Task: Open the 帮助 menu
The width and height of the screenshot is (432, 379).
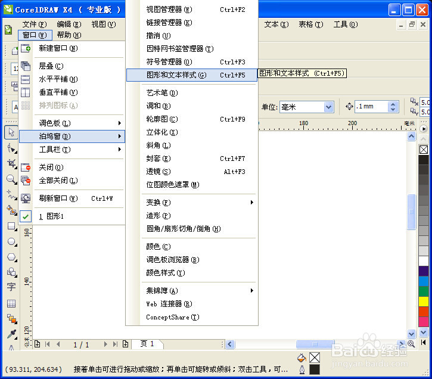Action: [x=69, y=35]
